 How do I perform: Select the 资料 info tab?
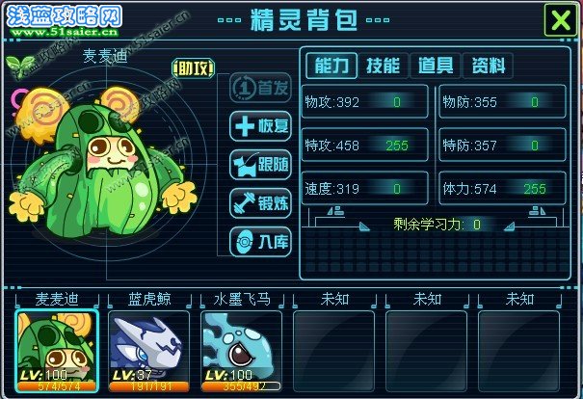click(489, 66)
